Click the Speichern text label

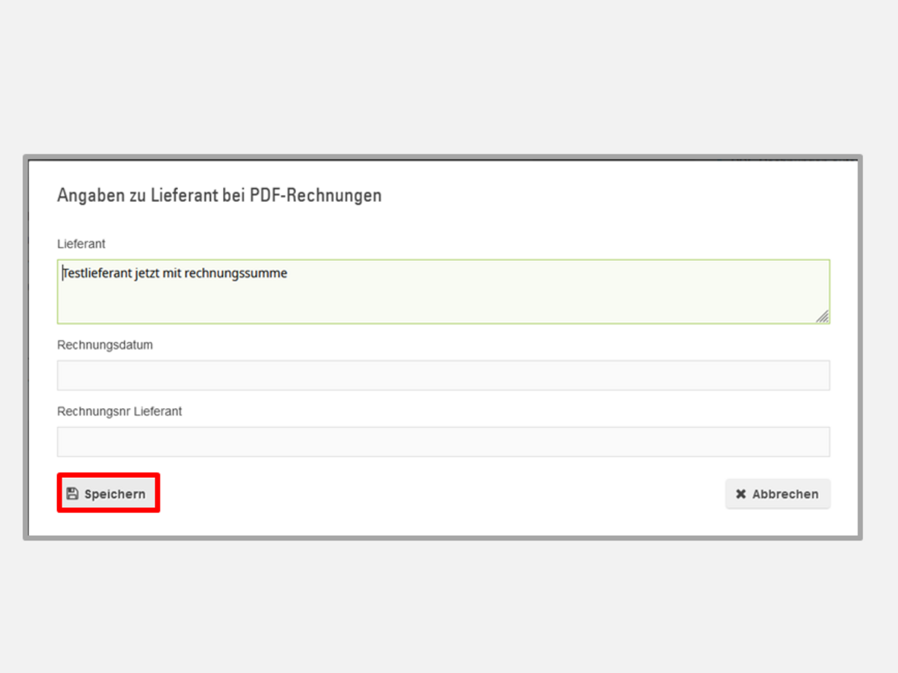[x=115, y=494]
